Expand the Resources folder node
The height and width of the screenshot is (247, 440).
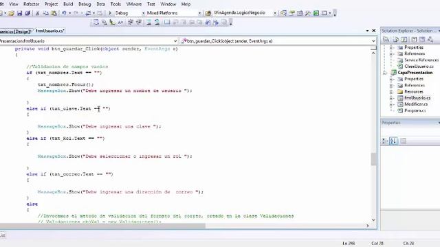click(x=391, y=91)
